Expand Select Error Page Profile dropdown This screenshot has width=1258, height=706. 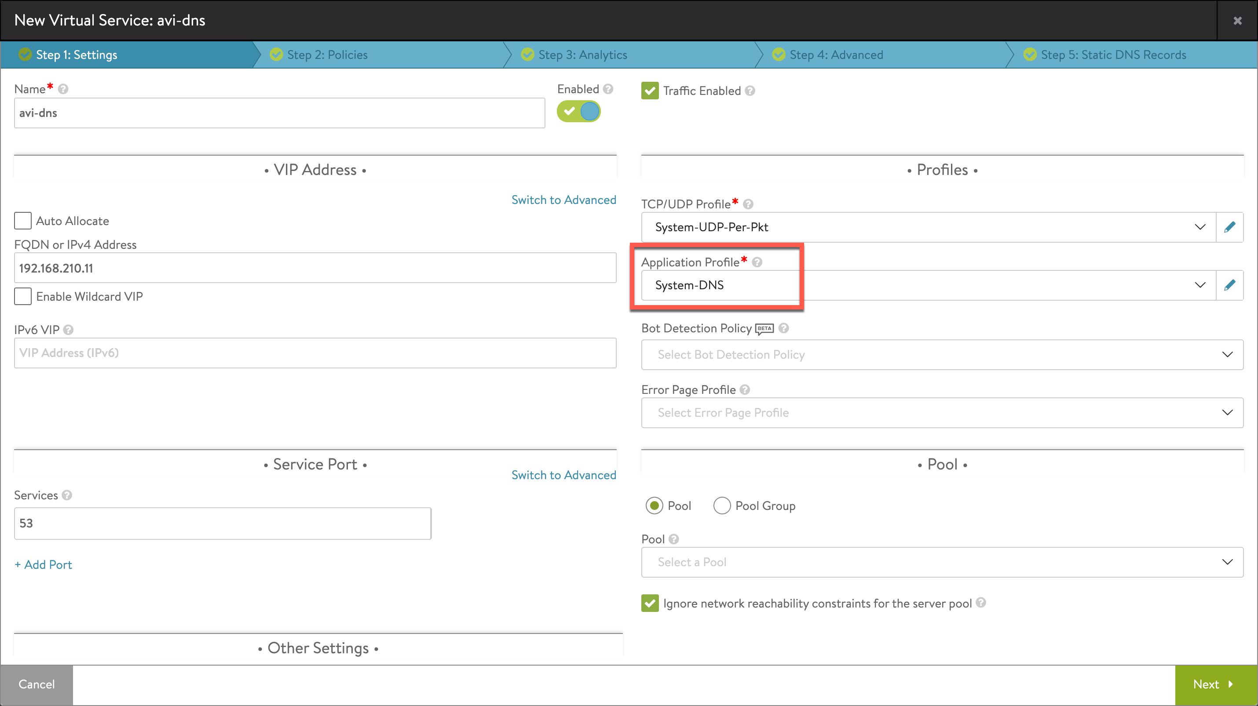click(x=942, y=413)
